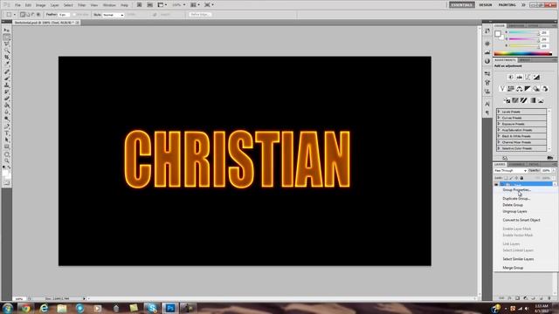
Task: Switch to the Masks tab
Action: pyautogui.click(x=524, y=60)
